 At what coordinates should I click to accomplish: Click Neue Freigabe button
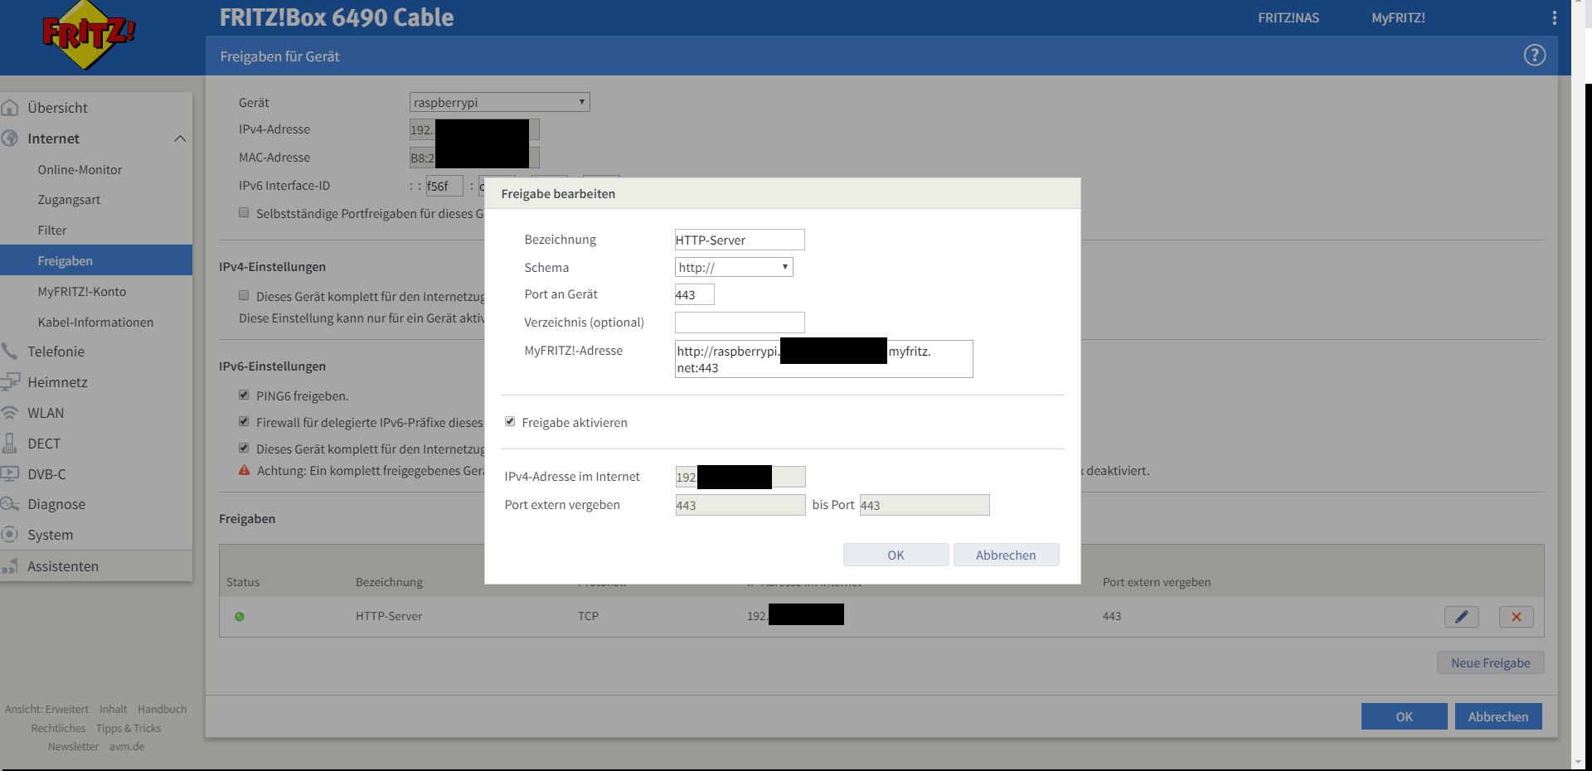point(1490,662)
